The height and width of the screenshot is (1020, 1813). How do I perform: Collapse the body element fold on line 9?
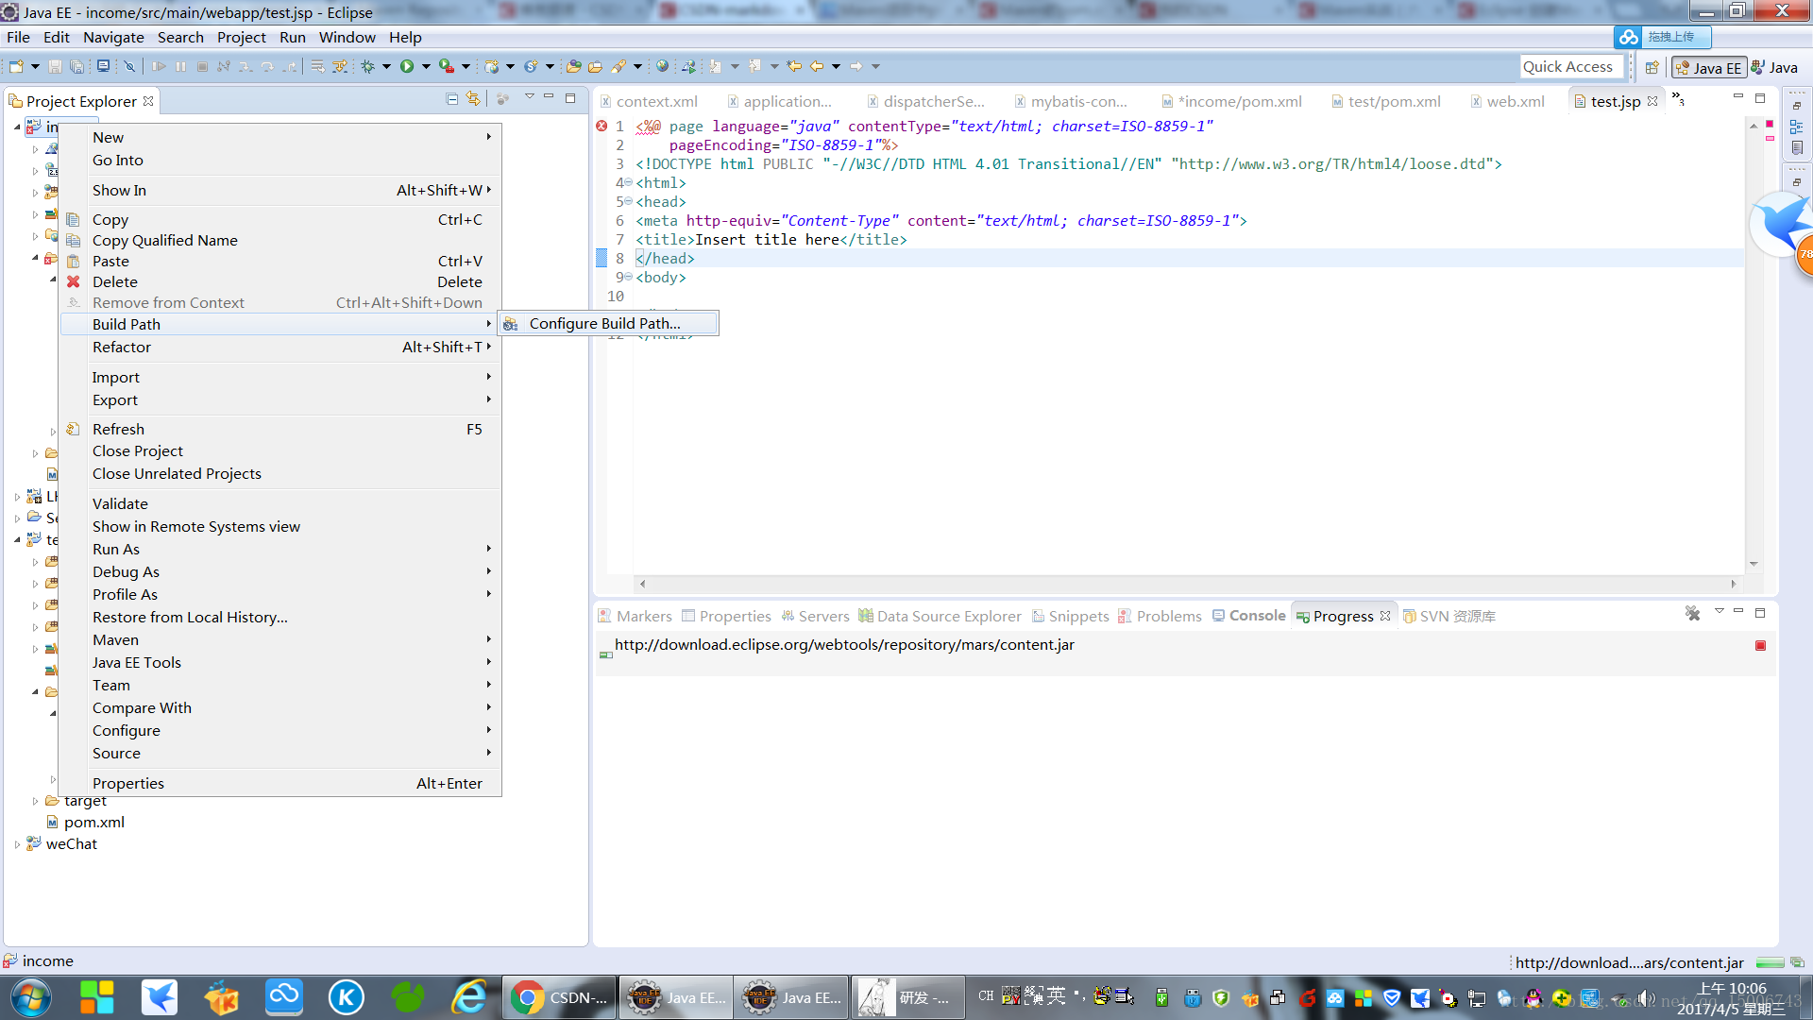click(x=628, y=277)
